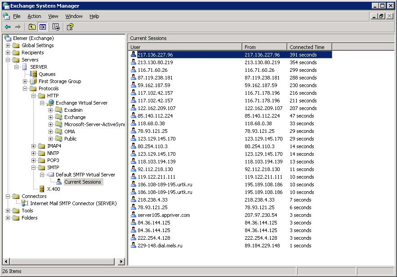Expand the NNTP node
Screen dimensions: 397x277
33,153
